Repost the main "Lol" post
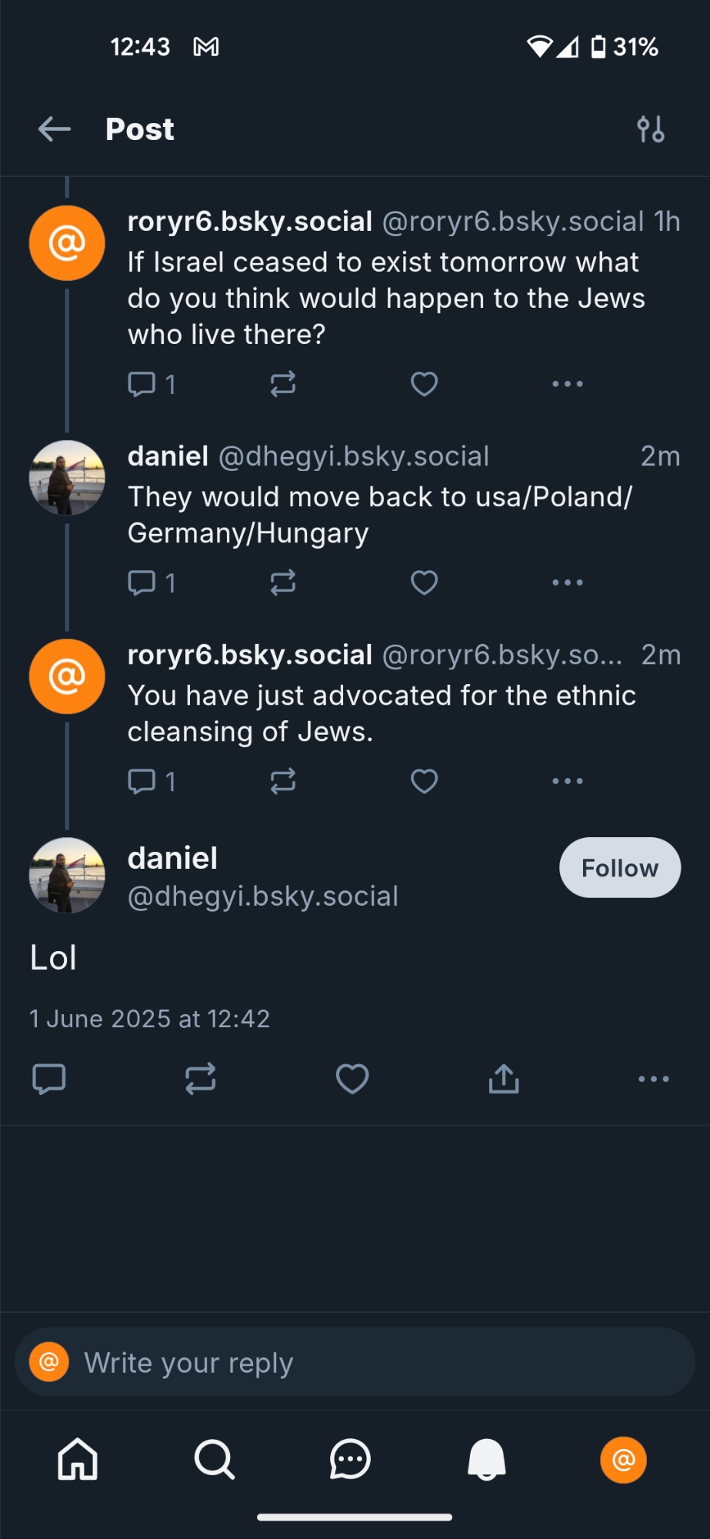The height and width of the screenshot is (1539, 710). click(x=201, y=1079)
